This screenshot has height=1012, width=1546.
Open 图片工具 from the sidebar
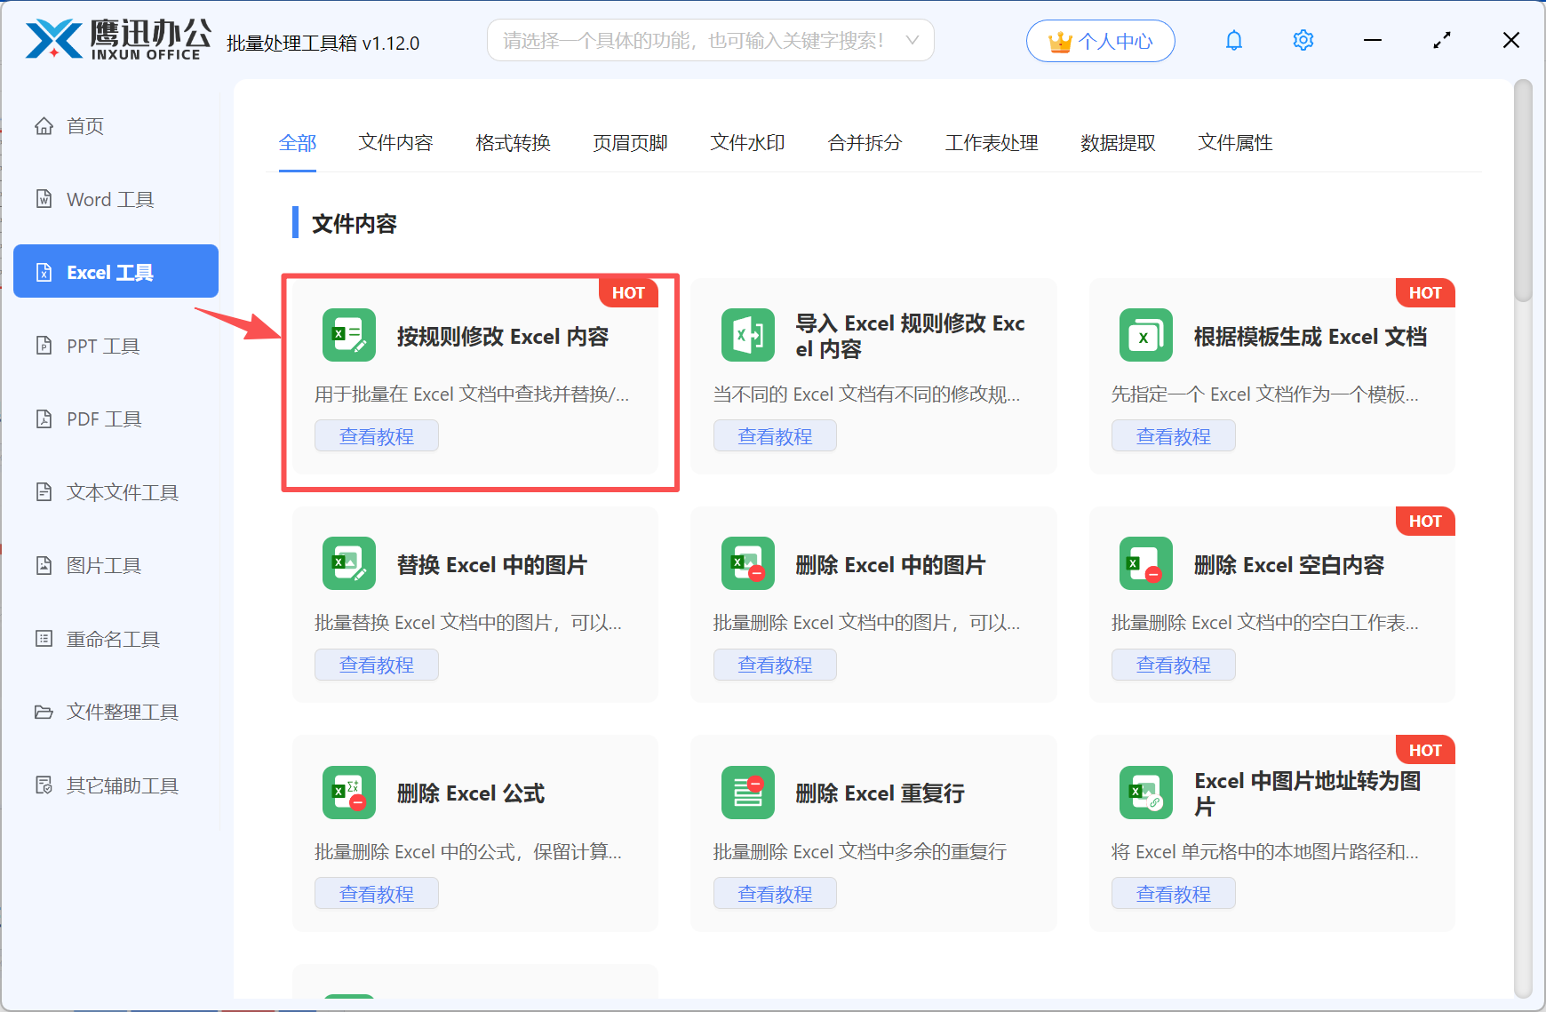click(104, 565)
